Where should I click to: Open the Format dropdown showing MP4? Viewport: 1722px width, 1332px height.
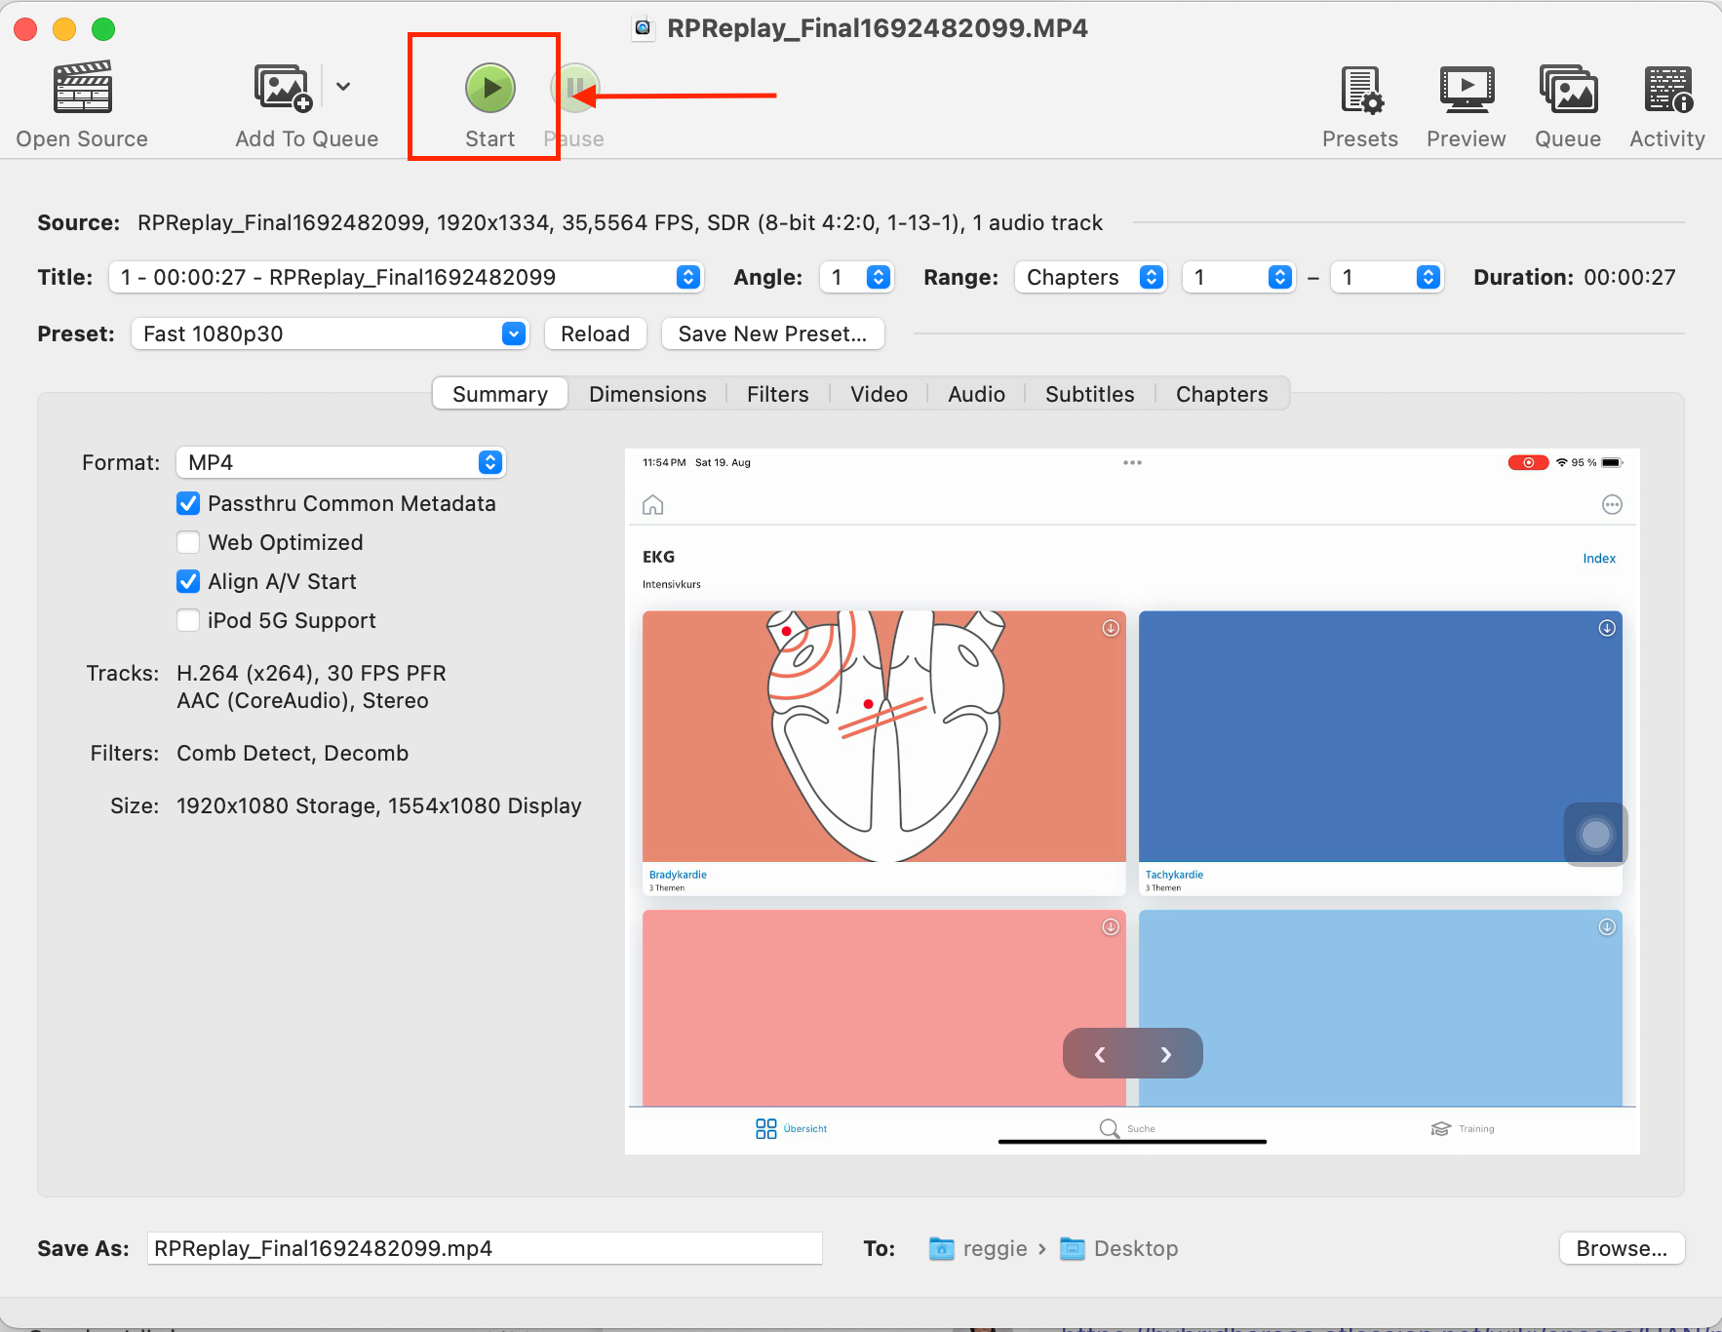pos(340,462)
